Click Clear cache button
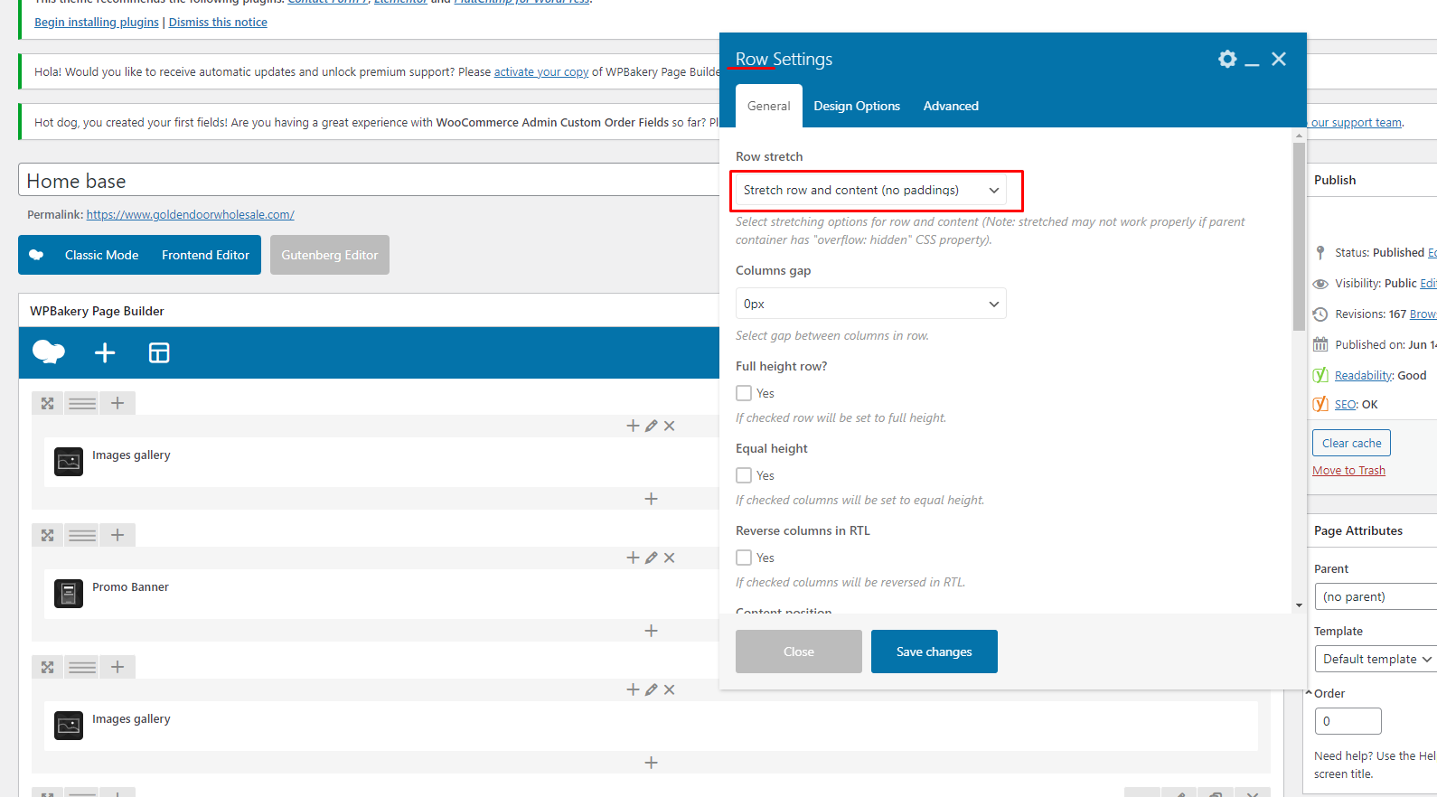1437x797 pixels. tap(1351, 443)
